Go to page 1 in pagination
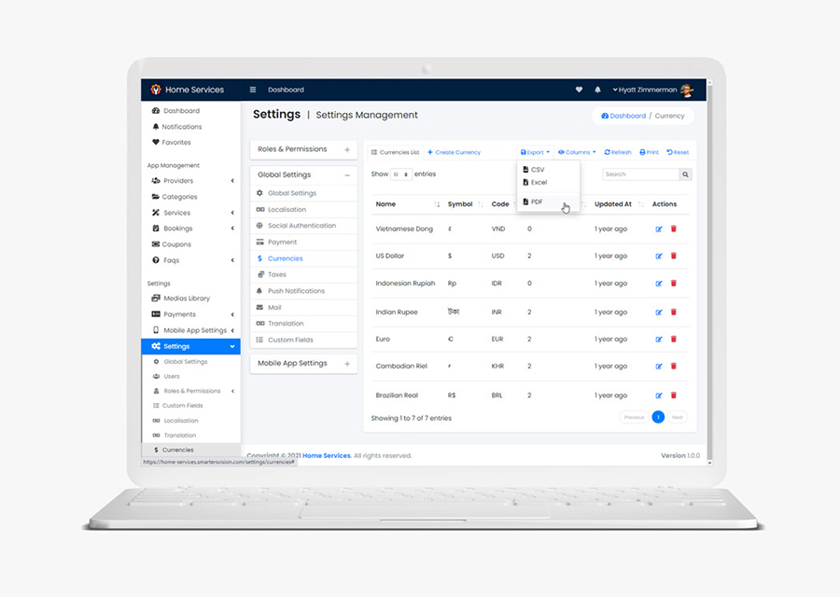The height and width of the screenshot is (597, 840). pos(658,417)
